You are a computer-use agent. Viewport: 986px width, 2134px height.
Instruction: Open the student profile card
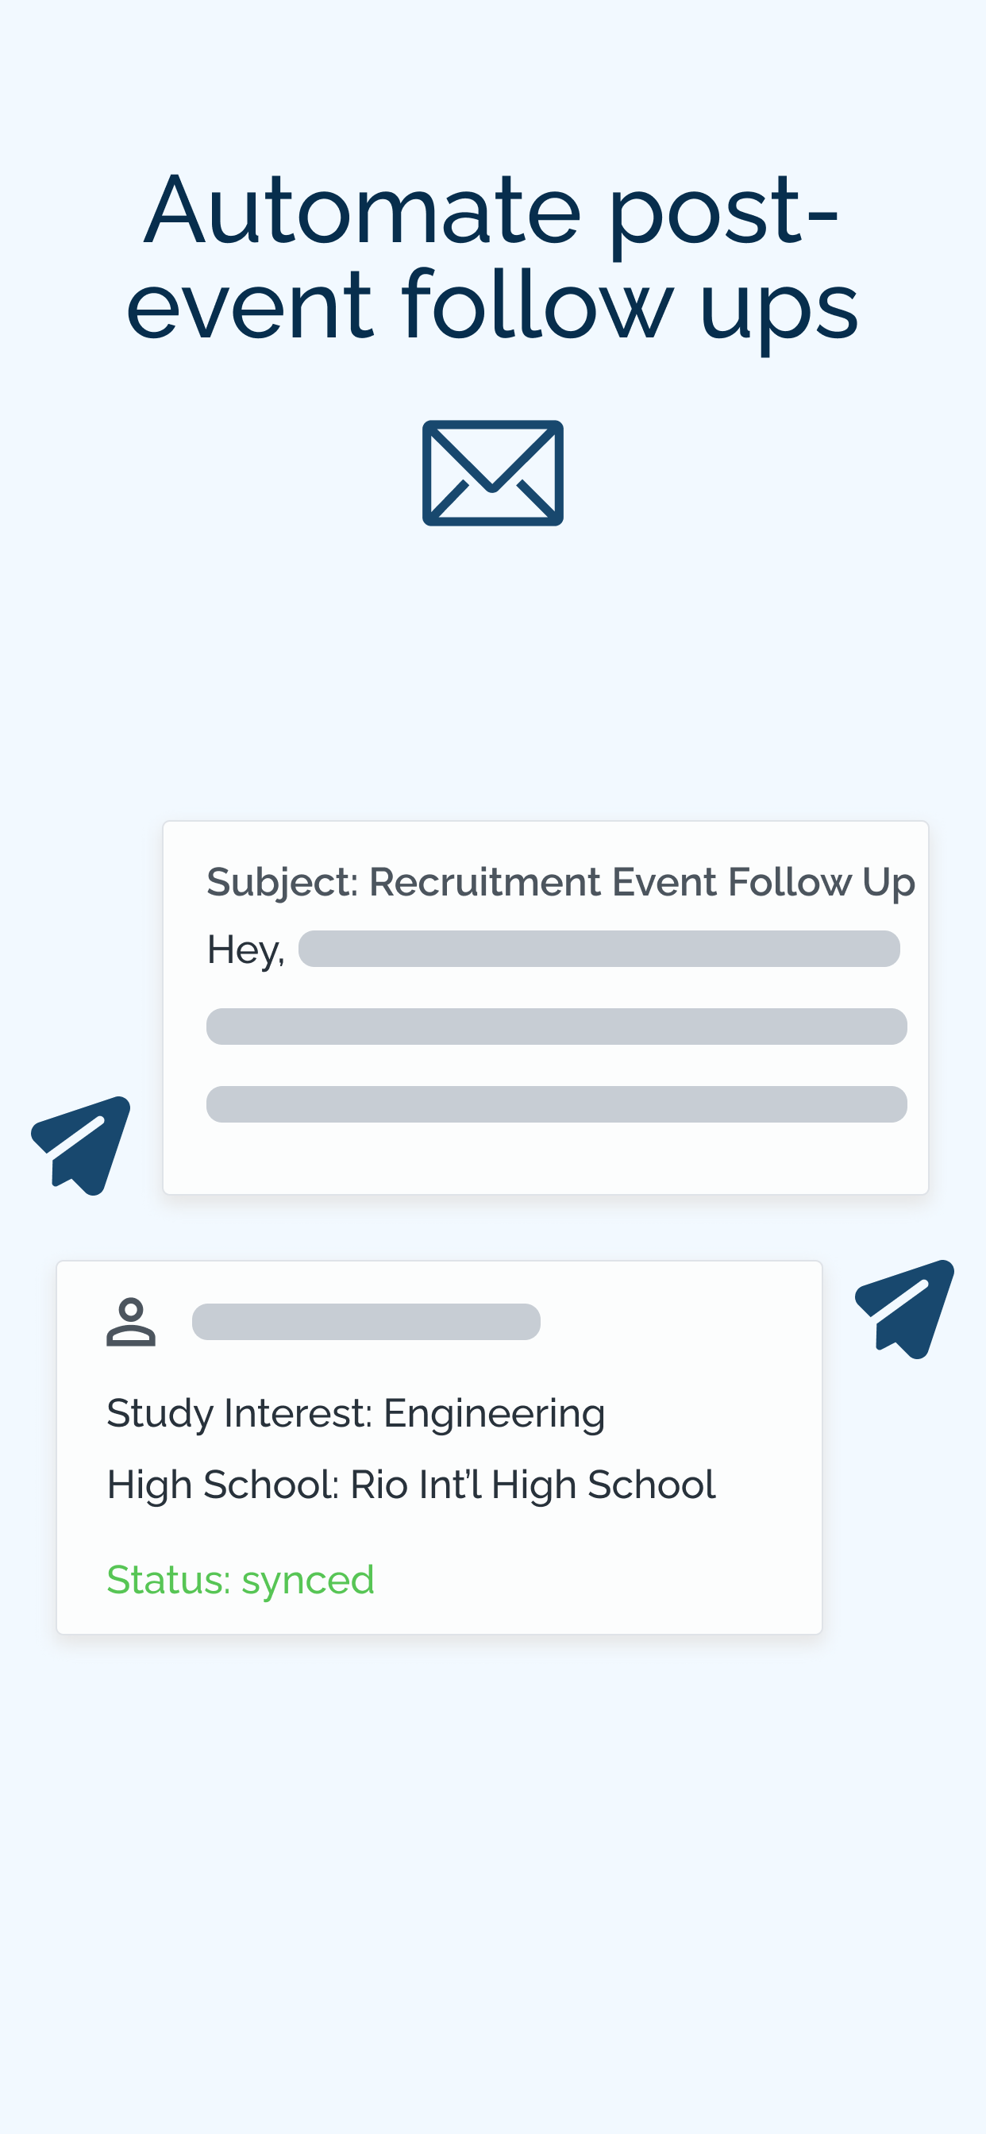coord(439,1447)
